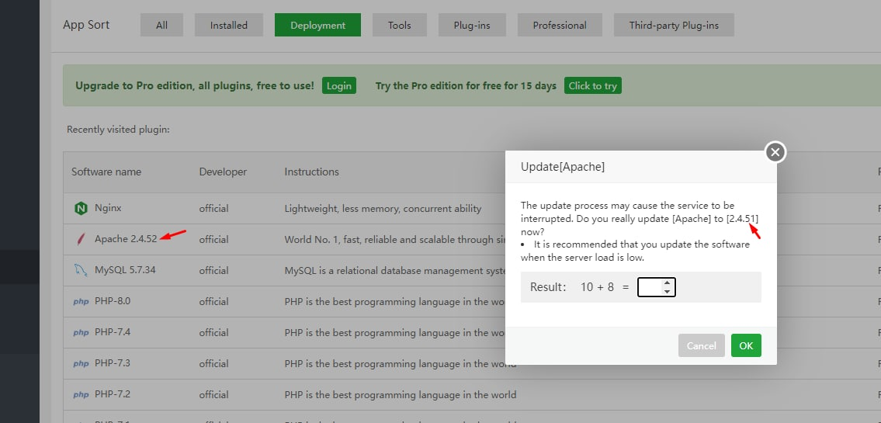This screenshot has height=423, width=881.
Task: Click the PHP-8.0 php icon
Action: tap(80, 301)
